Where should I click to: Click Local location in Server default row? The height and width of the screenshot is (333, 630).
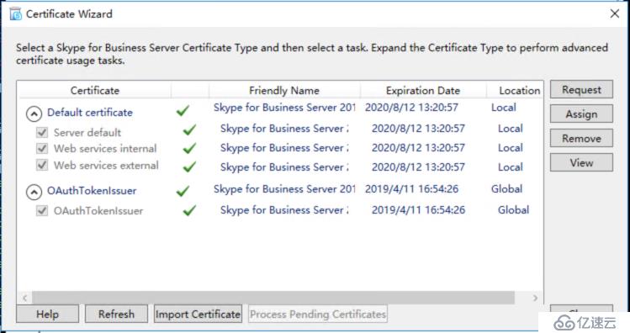[x=511, y=129]
